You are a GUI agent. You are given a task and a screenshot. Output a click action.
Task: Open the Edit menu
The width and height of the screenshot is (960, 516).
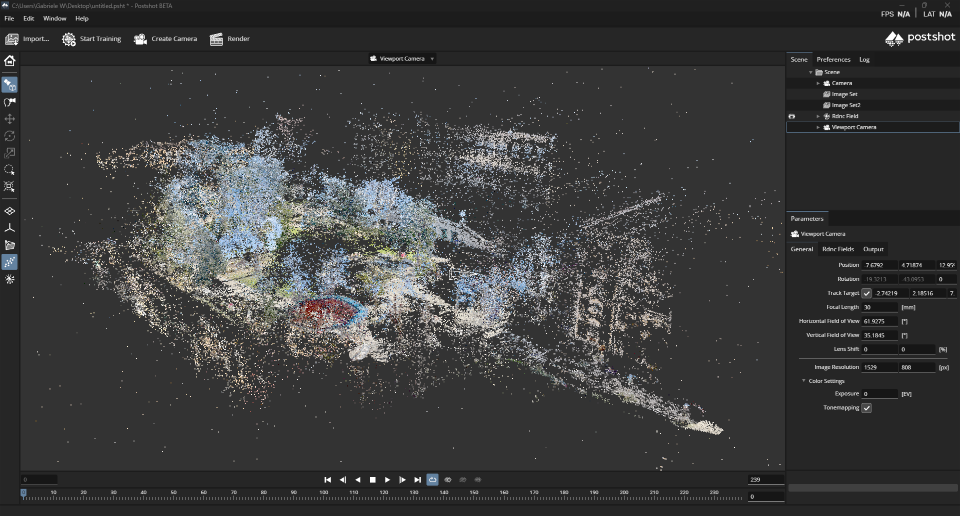[28, 18]
